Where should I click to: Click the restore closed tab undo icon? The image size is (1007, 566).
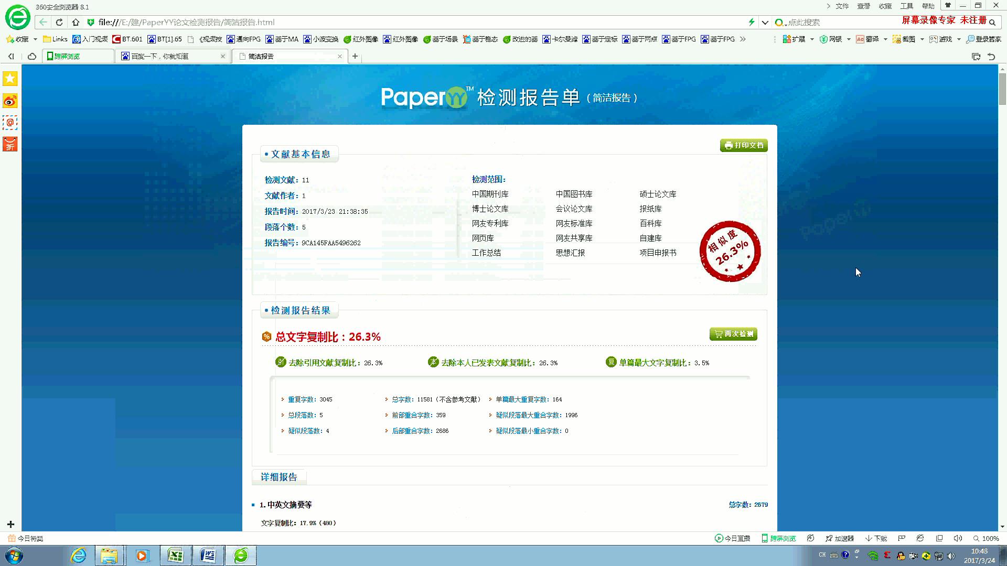pyautogui.click(x=991, y=57)
